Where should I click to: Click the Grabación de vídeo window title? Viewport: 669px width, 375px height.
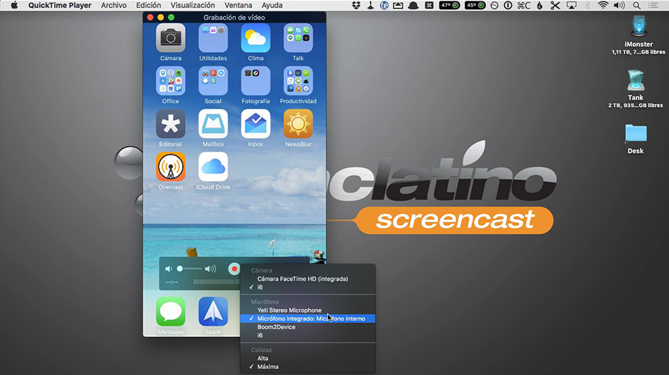pos(234,18)
